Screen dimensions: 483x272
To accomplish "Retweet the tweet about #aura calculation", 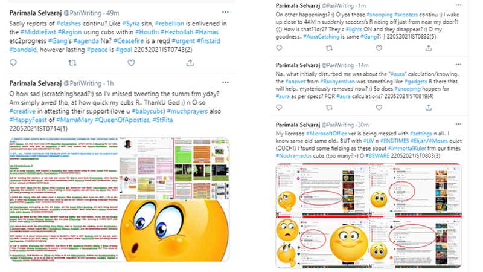I will pyautogui.click(x=329, y=108).
